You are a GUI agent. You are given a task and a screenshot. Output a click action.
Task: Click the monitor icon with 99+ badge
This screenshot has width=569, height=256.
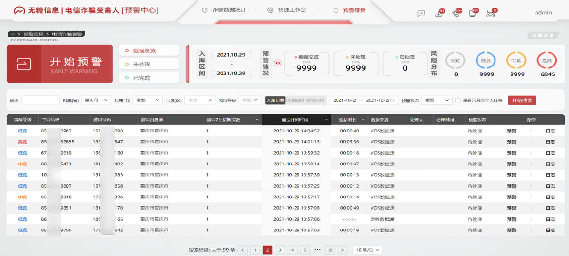[472, 13]
